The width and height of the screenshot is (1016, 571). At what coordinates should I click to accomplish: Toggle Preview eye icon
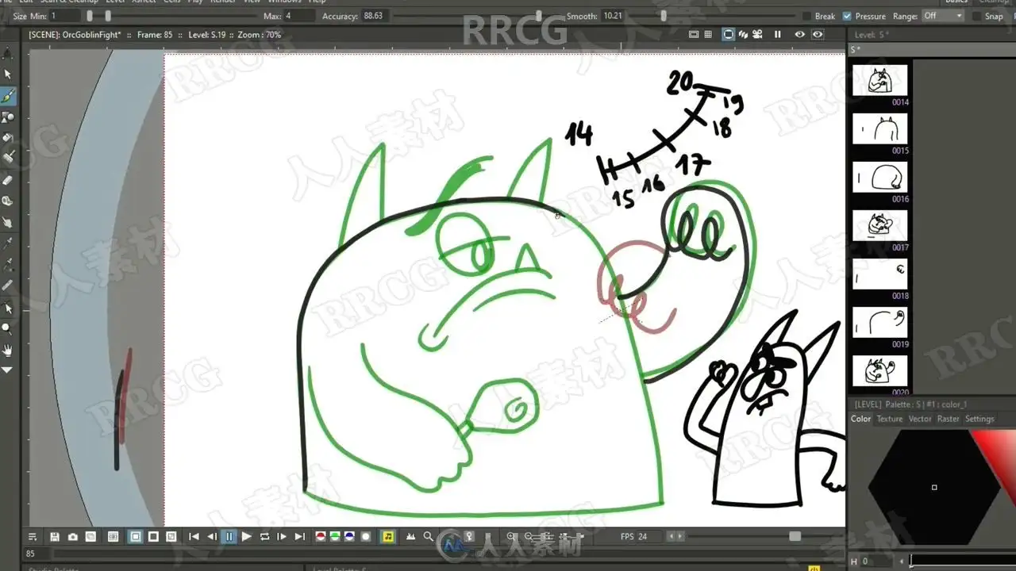[799, 34]
